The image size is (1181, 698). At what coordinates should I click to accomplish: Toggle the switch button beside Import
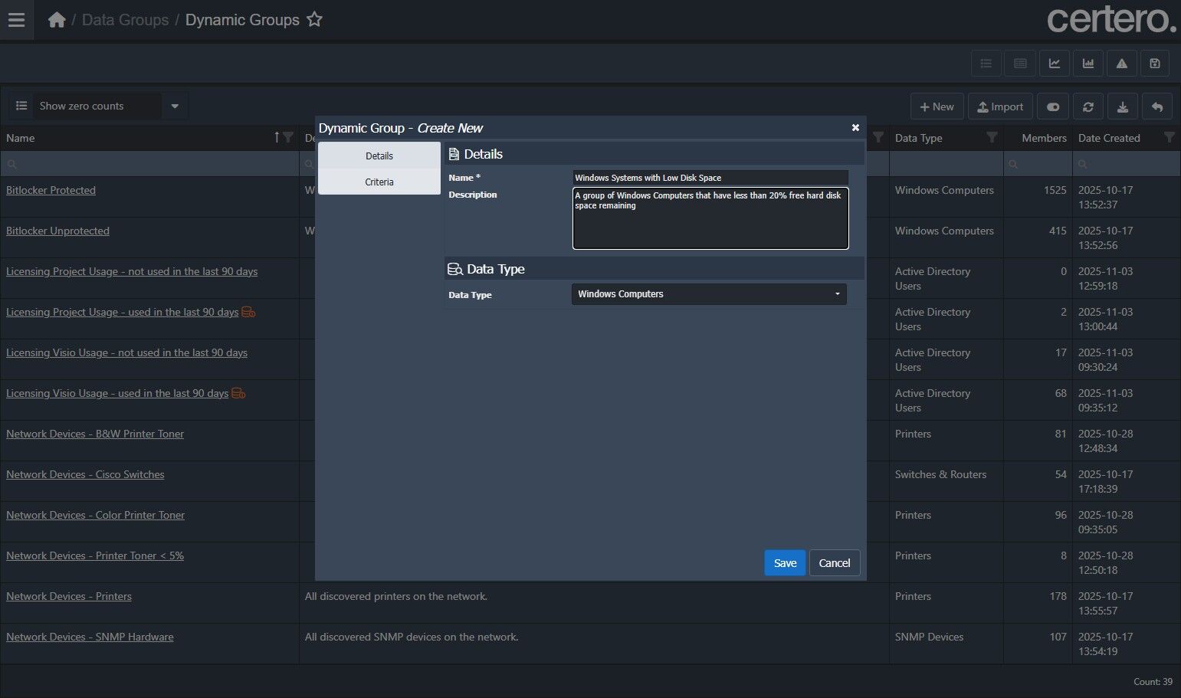[x=1053, y=107]
